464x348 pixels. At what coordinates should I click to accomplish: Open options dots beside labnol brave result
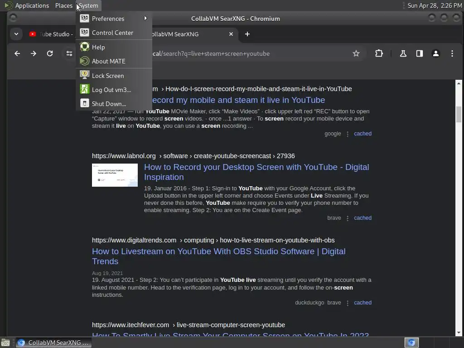pos(348,218)
